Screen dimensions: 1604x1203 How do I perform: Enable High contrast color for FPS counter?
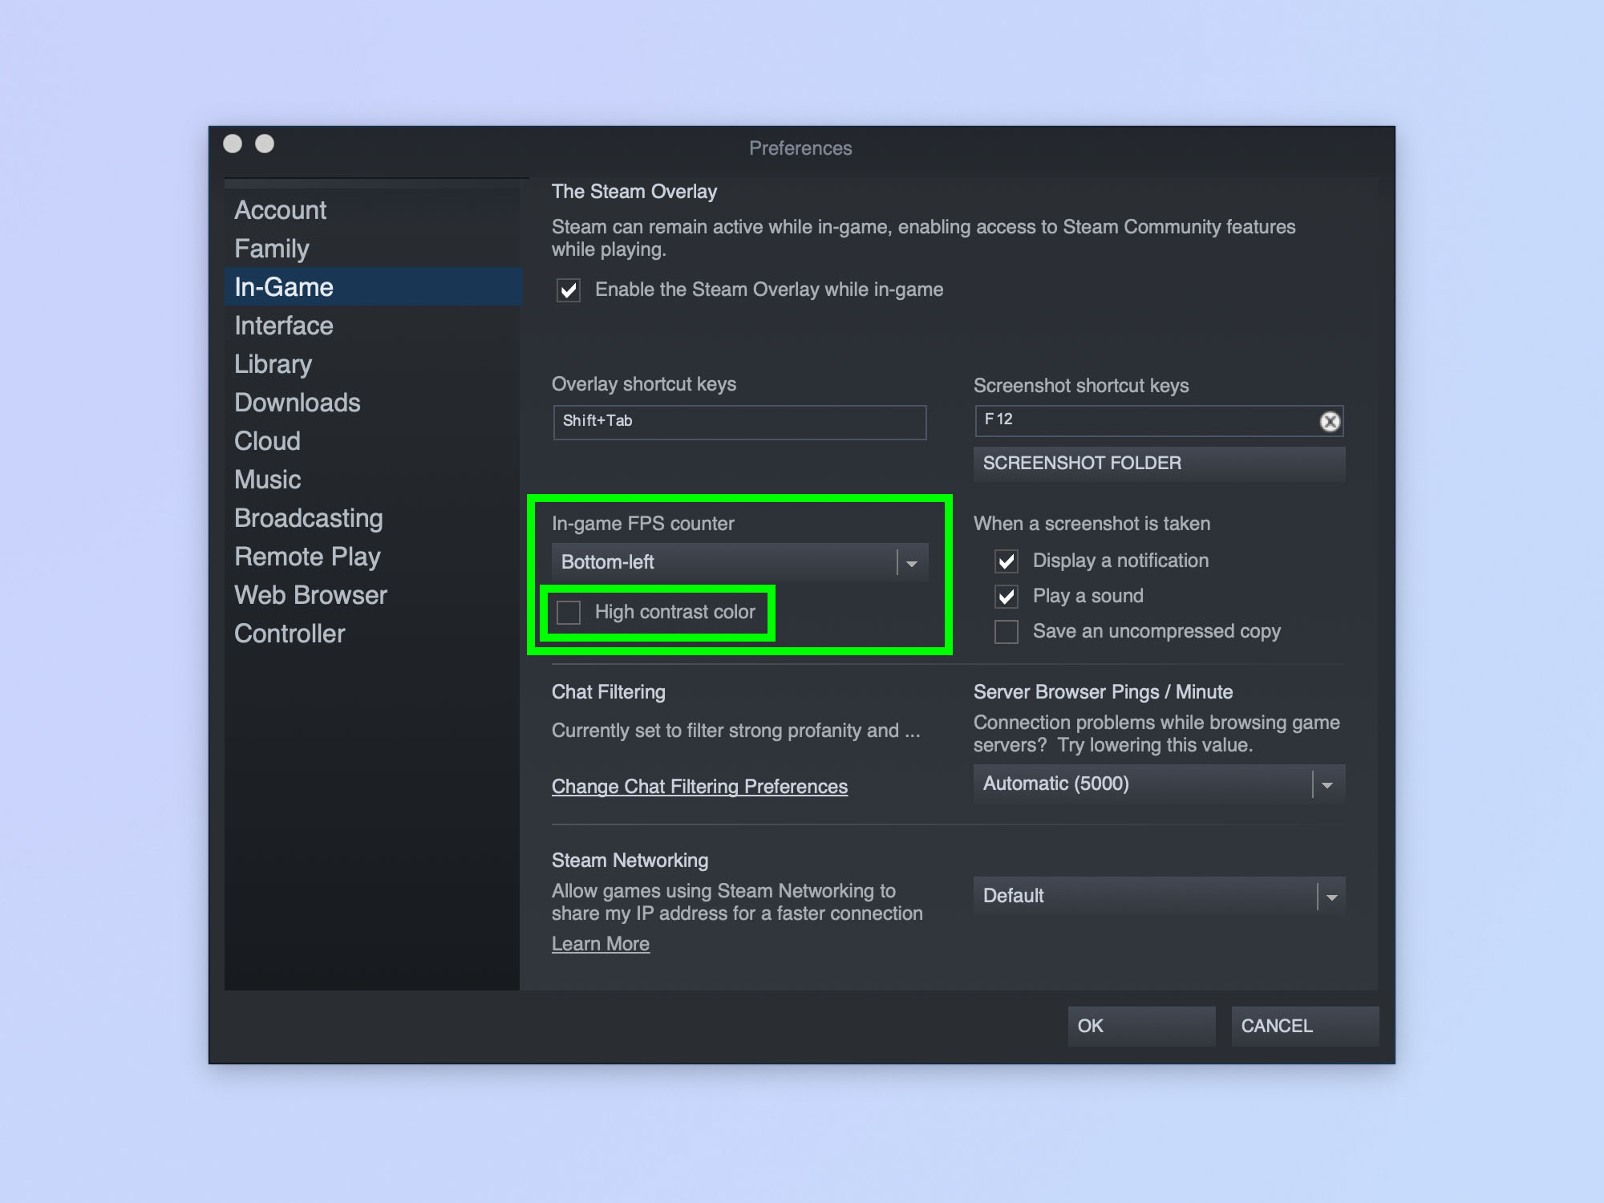(x=569, y=612)
